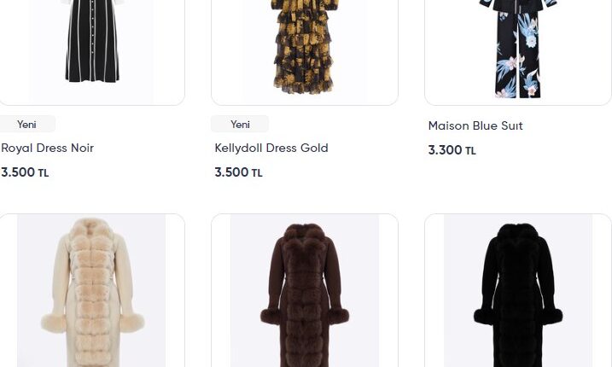Viewport: 612px width, 367px height.
Task: Click the 3.500 price under Royal Dress Noir
Action: [18, 172]
